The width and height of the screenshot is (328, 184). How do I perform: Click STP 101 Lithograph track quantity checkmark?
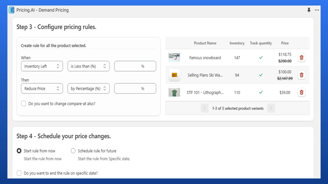coord(261,92)
